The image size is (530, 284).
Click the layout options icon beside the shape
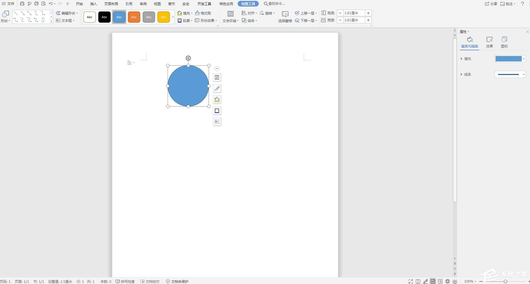click(217, 77)
